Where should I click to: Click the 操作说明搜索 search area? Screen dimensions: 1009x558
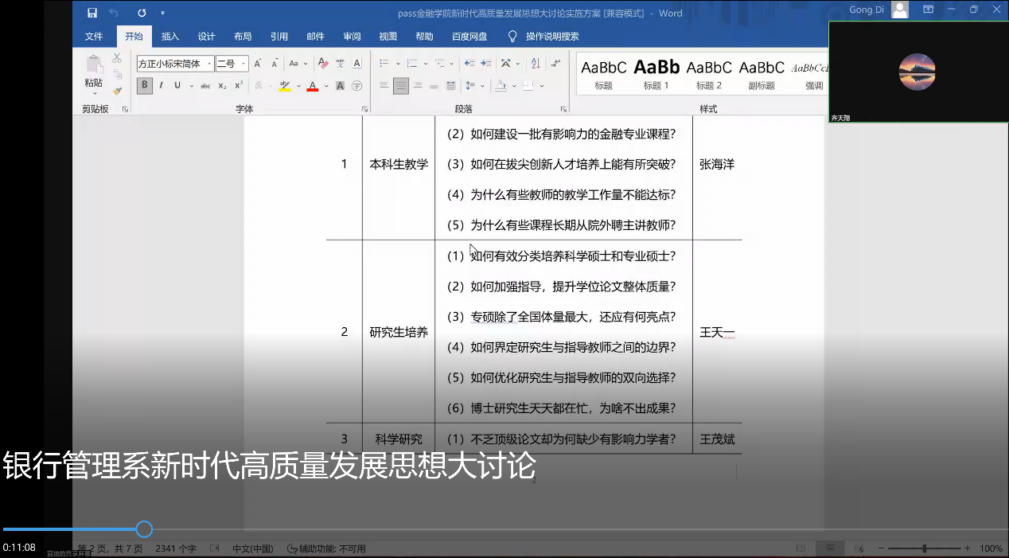point(546,36)
